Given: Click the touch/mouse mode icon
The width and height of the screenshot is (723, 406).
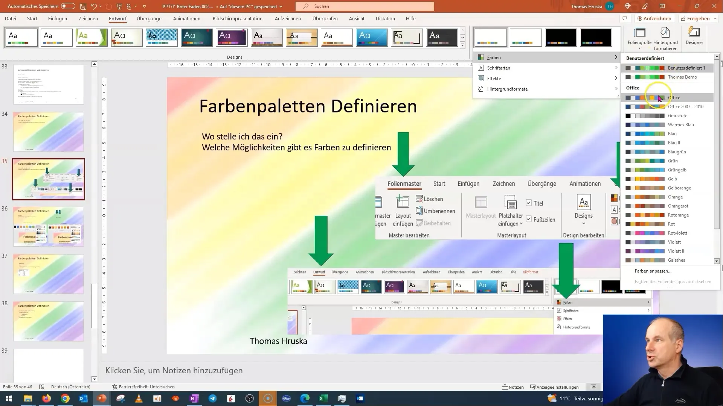Looking at the screenshot, I should 129,6.
